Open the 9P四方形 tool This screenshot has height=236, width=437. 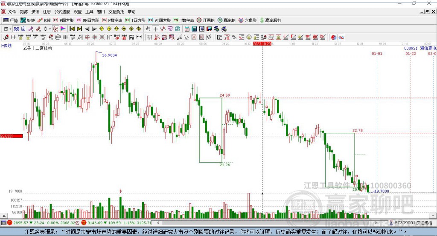click(x=88, y=20)
